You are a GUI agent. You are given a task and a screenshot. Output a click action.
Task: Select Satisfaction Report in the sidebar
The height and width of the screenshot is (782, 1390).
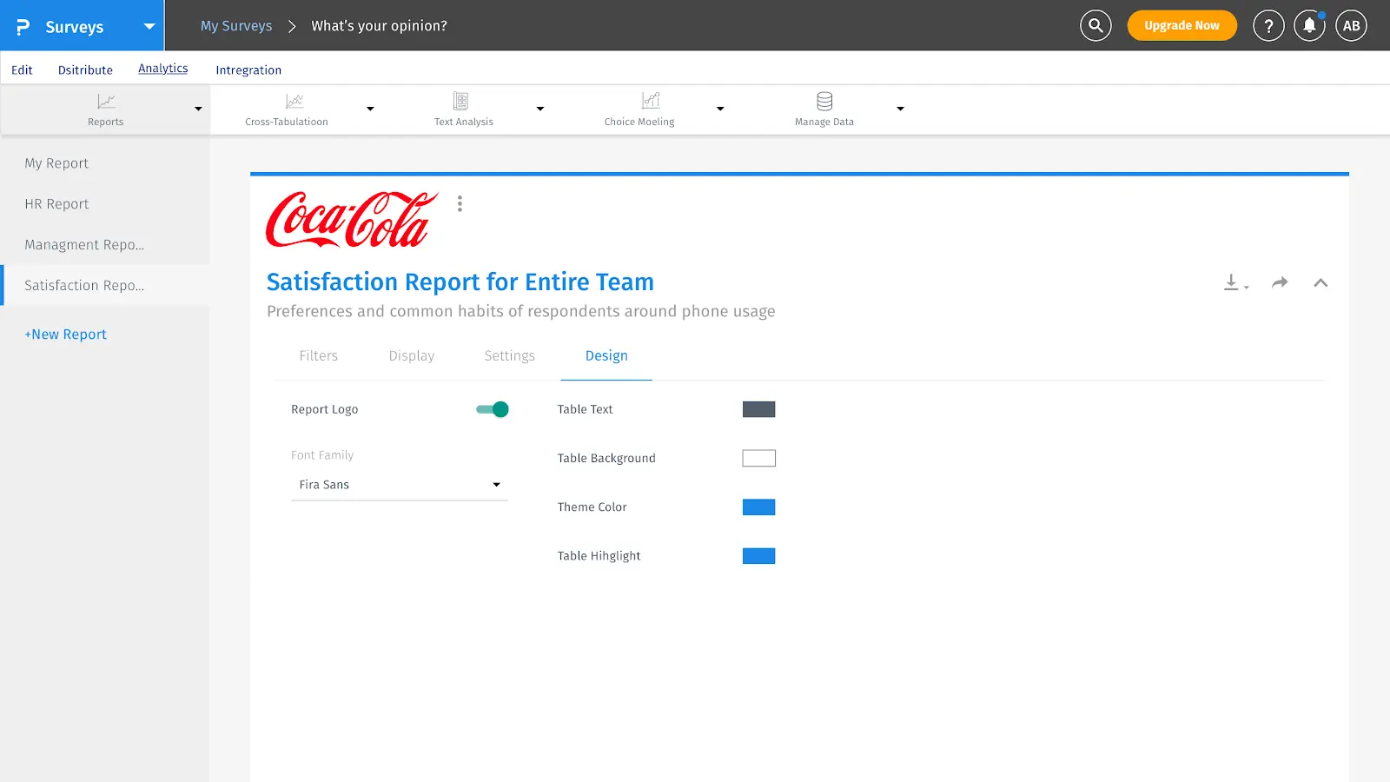point(105,285)
